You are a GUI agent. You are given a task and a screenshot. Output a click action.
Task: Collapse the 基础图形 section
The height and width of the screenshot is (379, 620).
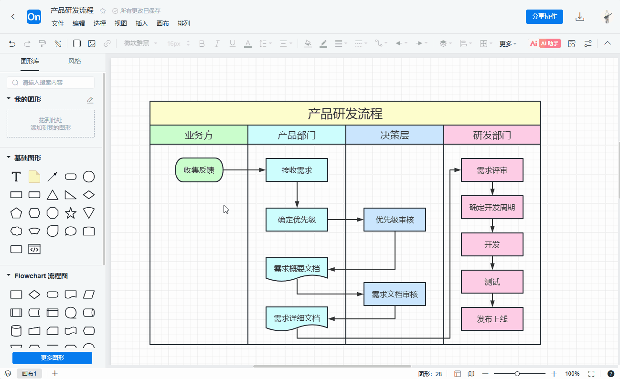tap(9, 158)
